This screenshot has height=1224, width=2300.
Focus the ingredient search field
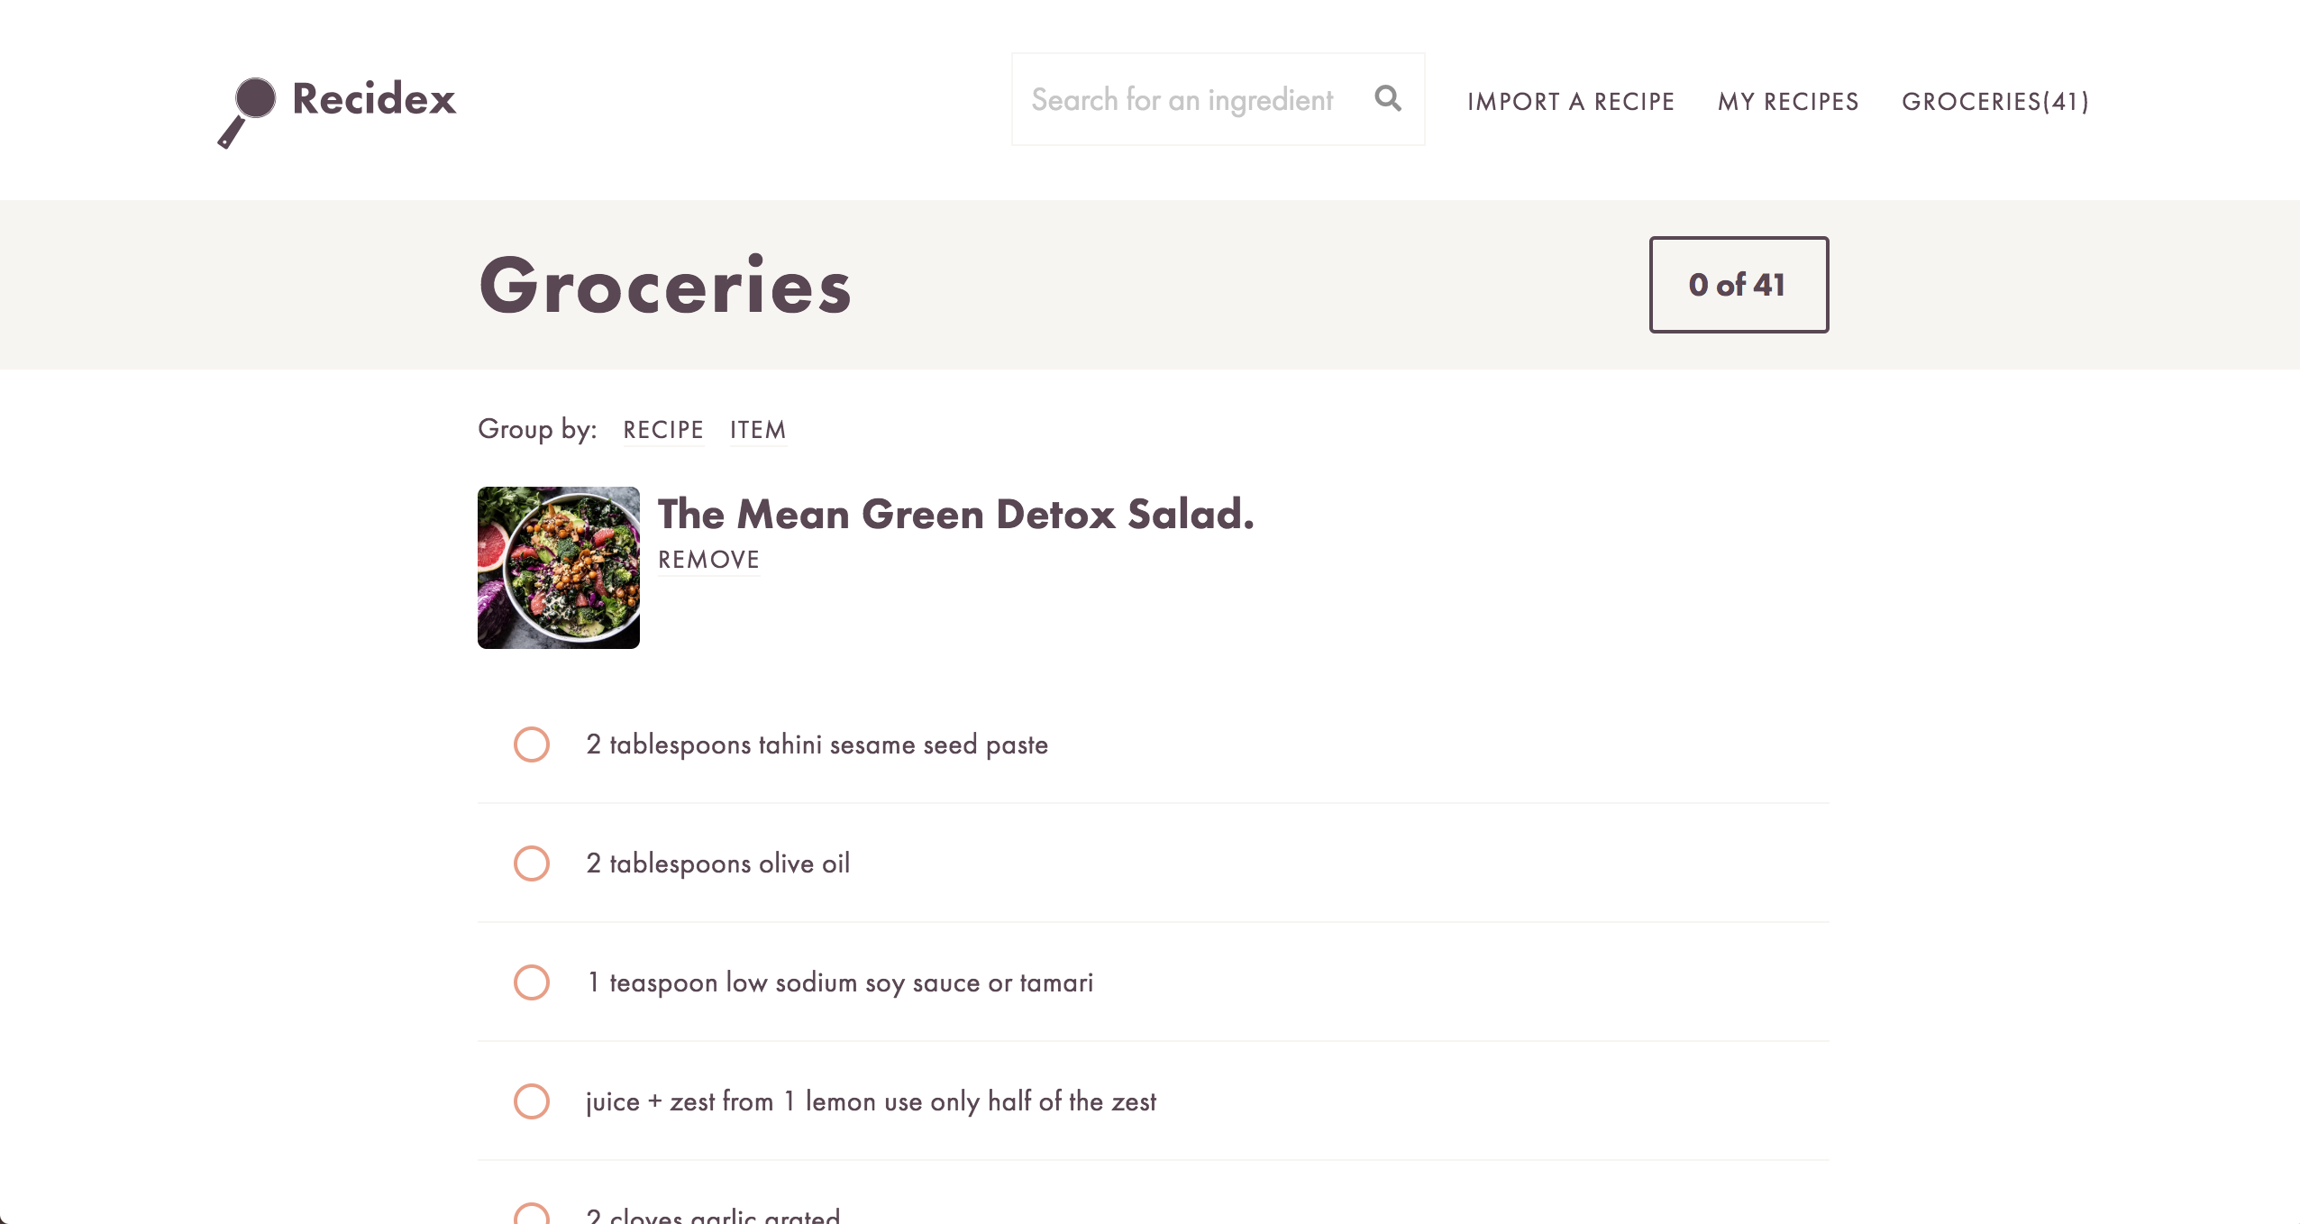pos(1182,99)
